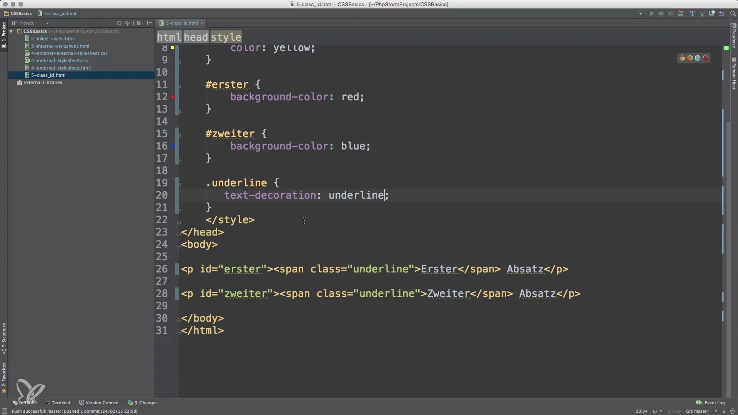Viewport: 738px width, 415px height.
Task: Start debugging with the bug icon
Action: pos(661,13)
